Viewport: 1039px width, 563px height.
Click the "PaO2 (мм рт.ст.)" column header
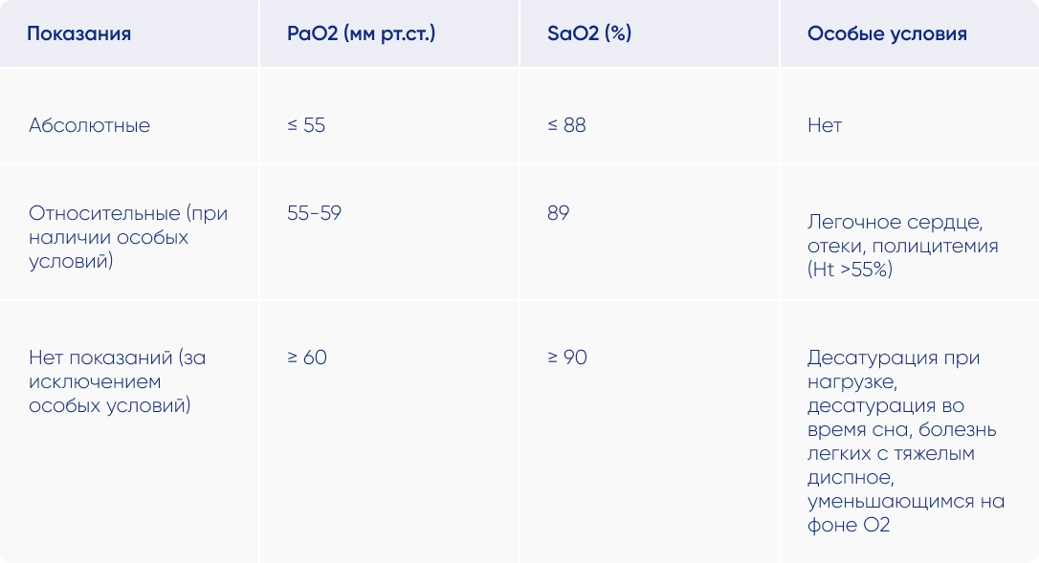pyautogui.click(x=361, y=34)
